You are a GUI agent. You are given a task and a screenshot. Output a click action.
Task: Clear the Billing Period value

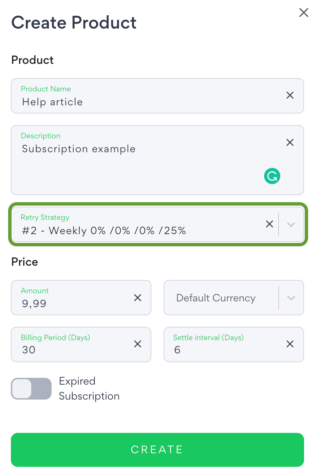137,344
